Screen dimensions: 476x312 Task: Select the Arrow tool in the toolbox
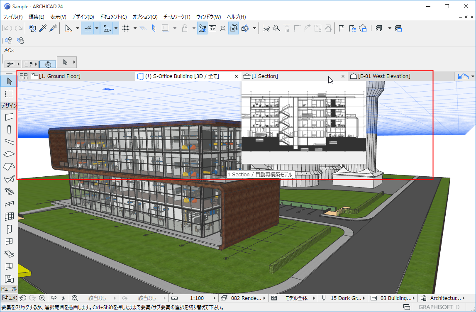click(9, 81)
